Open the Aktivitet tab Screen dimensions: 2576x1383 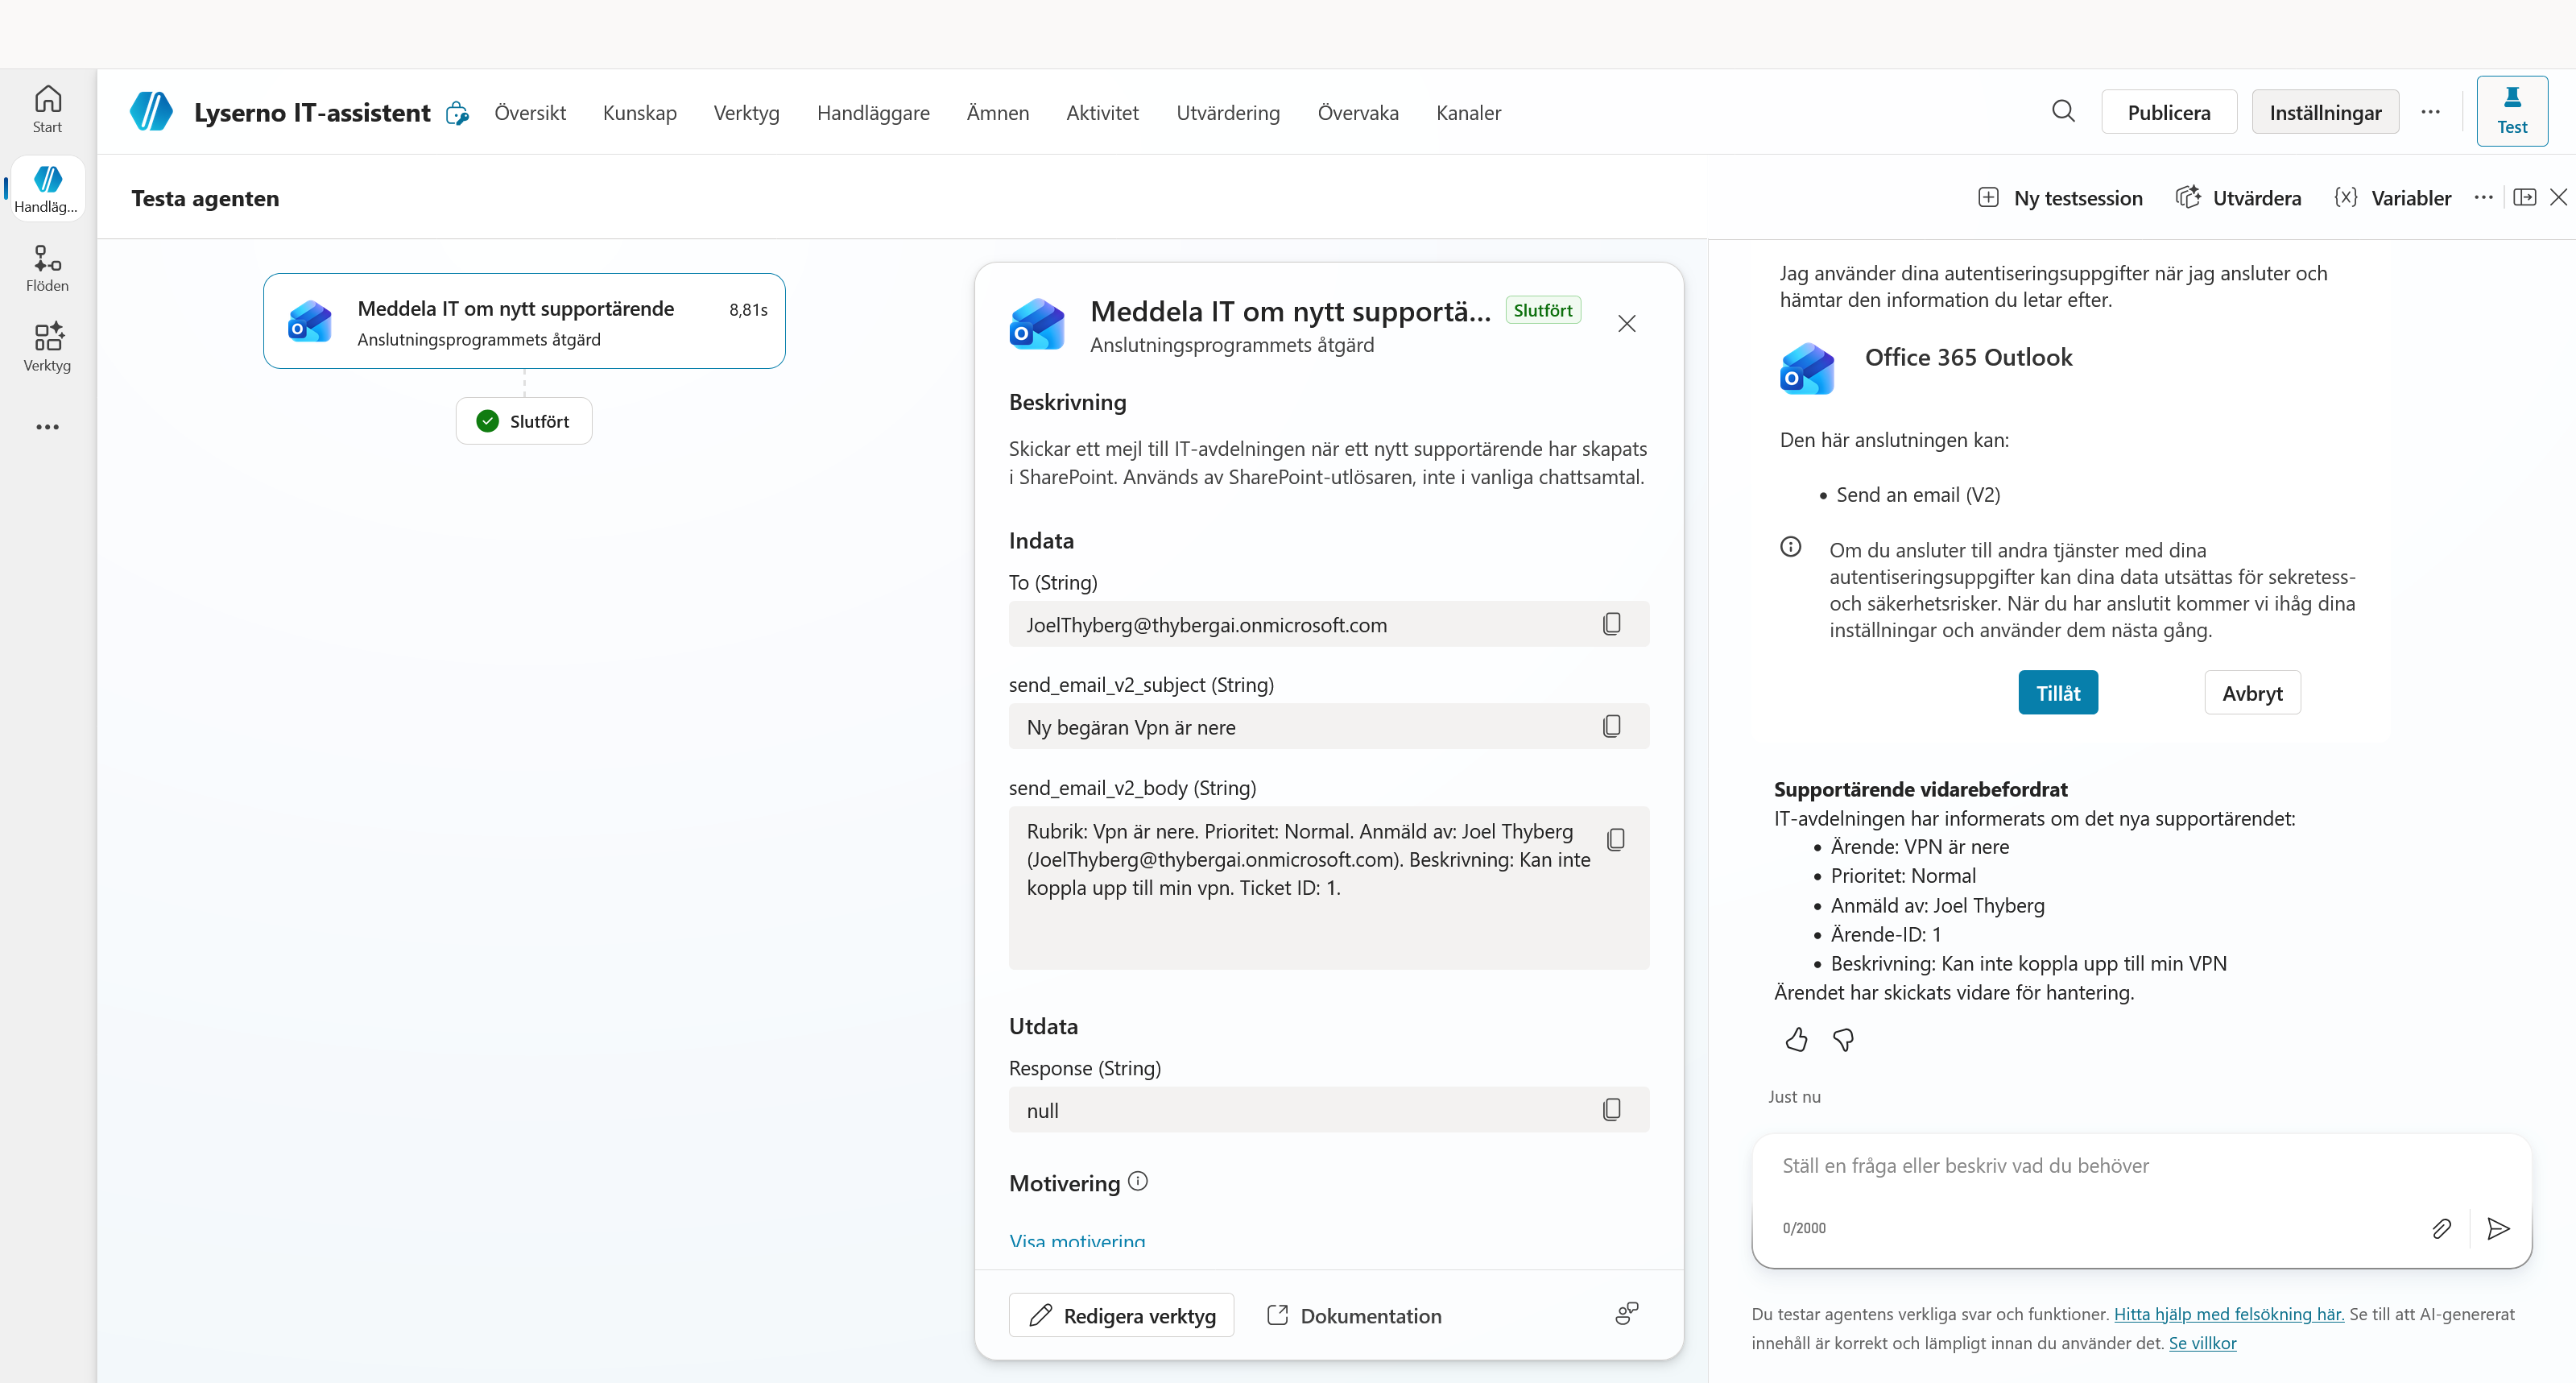[x=1102, y=113]
